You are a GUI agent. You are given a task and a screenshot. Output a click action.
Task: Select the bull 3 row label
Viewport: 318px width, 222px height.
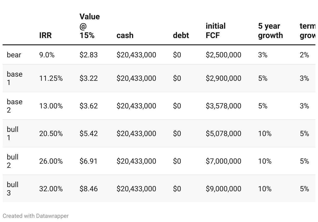pos(13,189)
